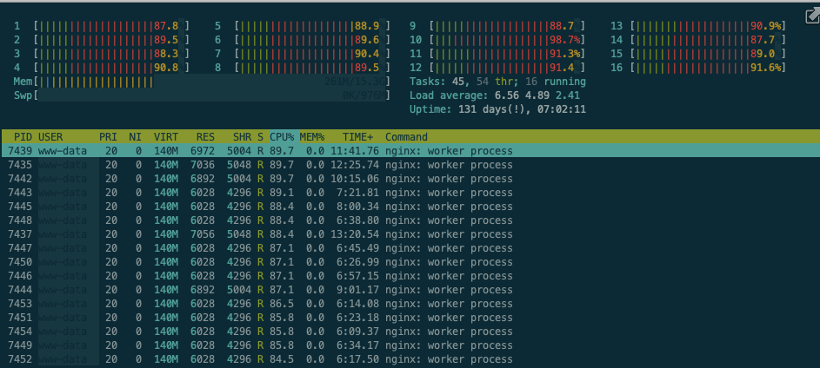The height and width of the screenshot is (368, 820).
Task: Select process row with PID 7452
Action: [410, 359]
